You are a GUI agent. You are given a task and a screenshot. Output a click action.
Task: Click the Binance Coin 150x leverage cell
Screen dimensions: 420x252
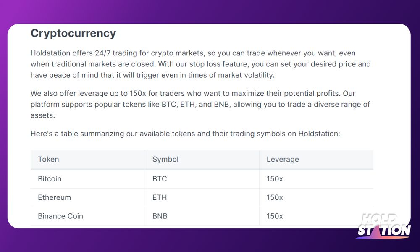coord(316,216)
